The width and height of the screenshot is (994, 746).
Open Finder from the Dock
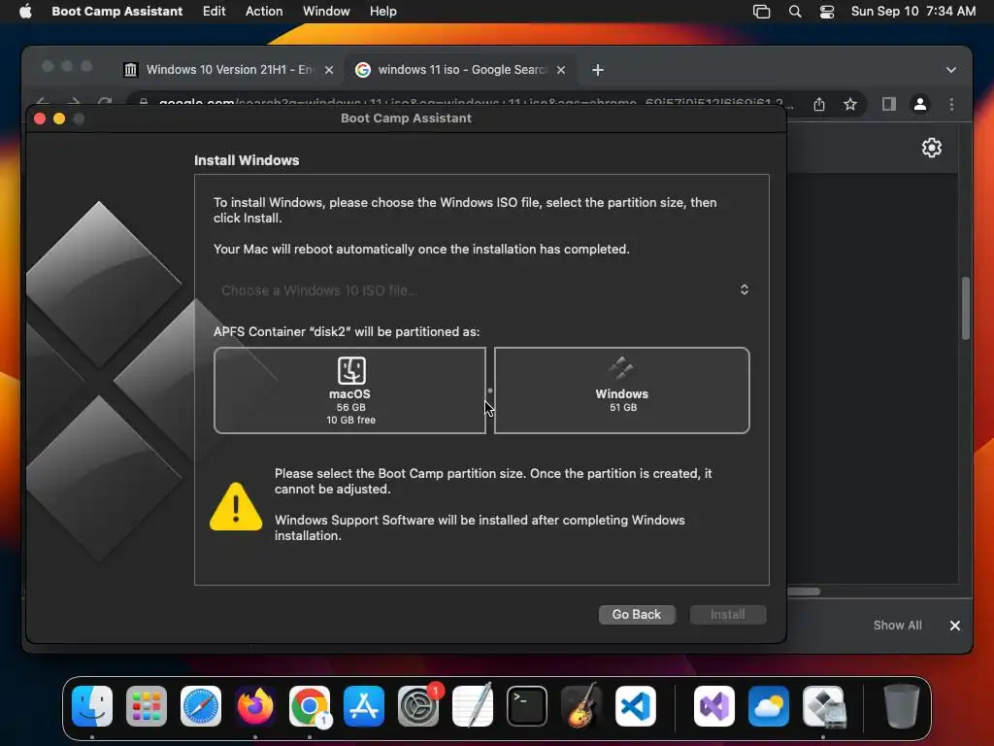[92, 706]
